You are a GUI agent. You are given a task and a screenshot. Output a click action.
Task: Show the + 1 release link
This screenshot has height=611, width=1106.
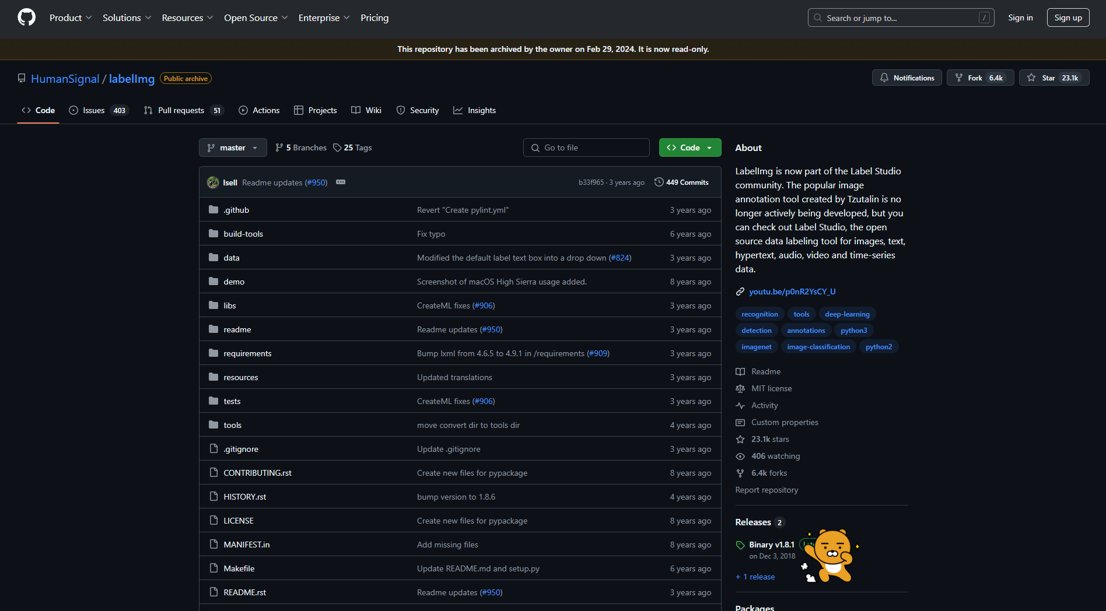click(x=755, y=577)
